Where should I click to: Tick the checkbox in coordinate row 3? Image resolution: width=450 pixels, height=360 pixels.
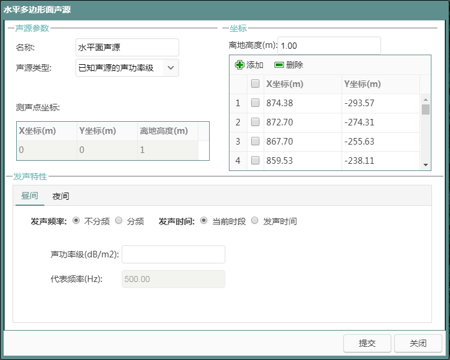tap(255, 142)
